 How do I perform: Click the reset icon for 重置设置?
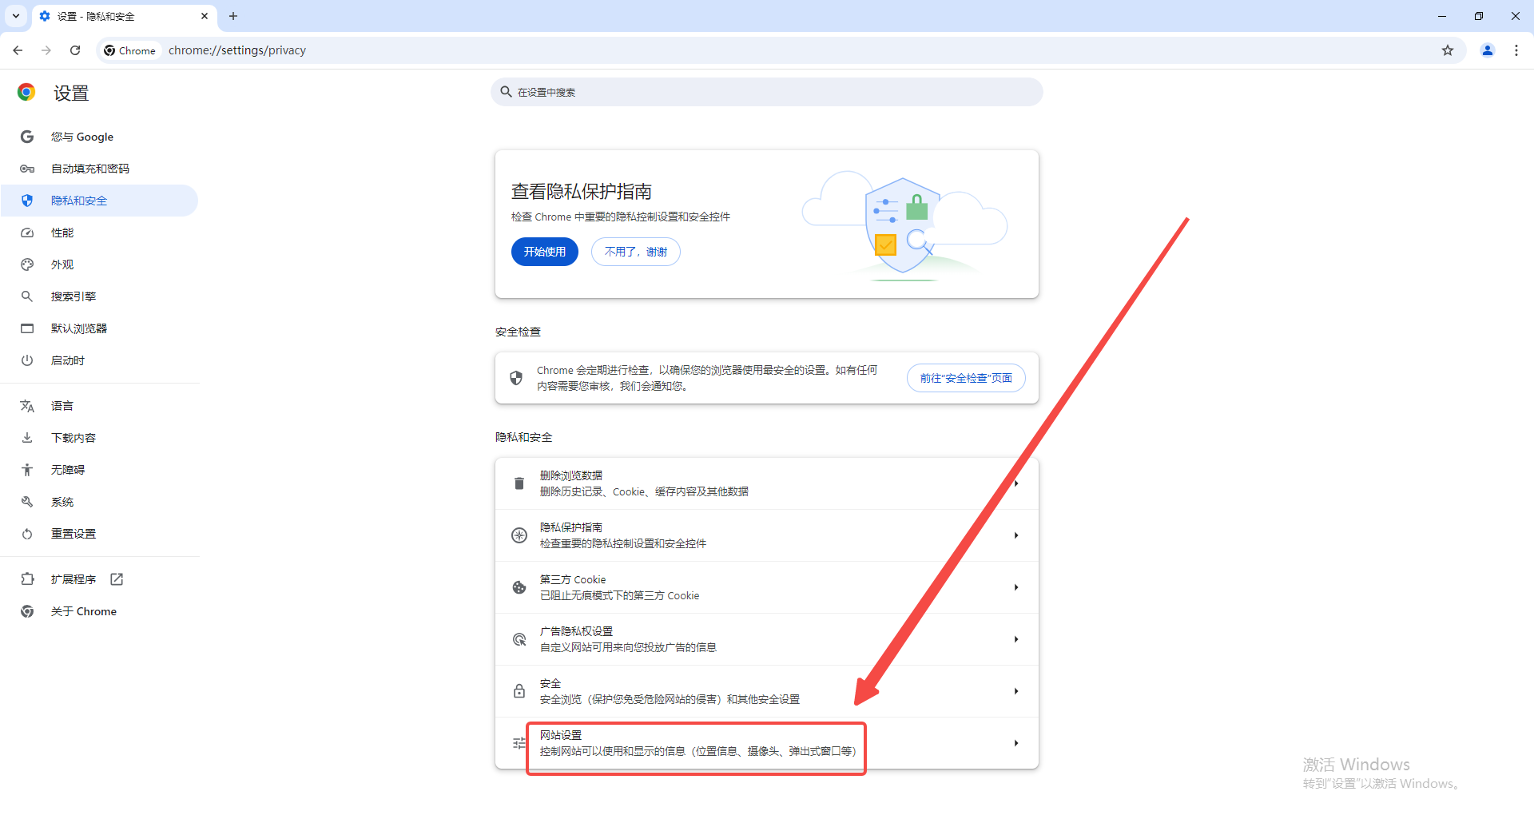pyautogui.click(x=27, y=534)
